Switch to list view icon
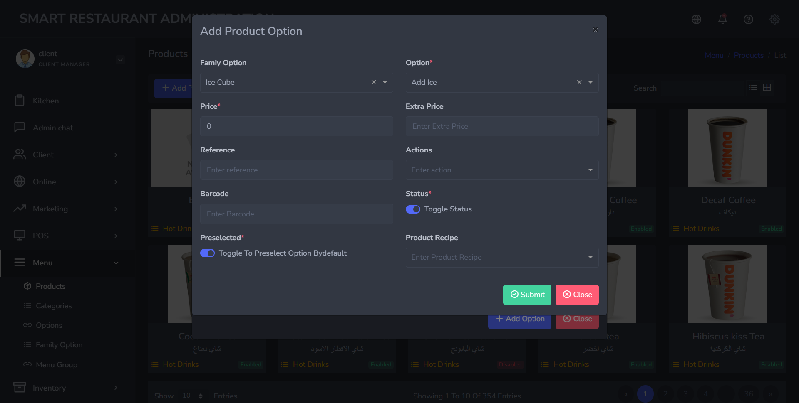 (x=753, y=87)
